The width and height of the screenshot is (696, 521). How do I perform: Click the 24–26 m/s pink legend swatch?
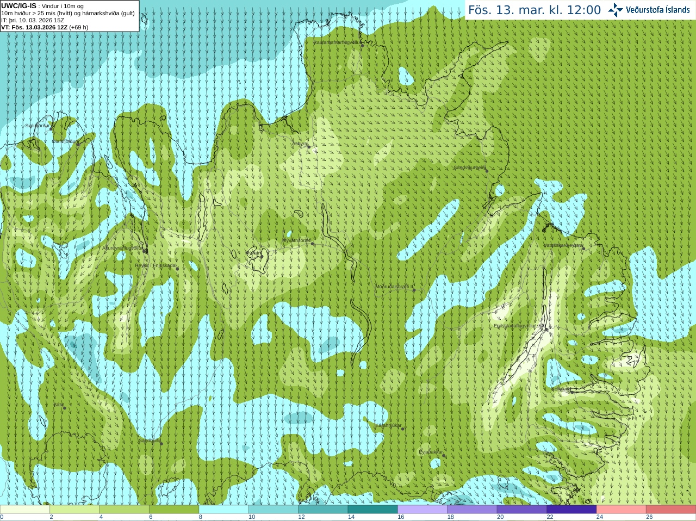click(622, 510)
